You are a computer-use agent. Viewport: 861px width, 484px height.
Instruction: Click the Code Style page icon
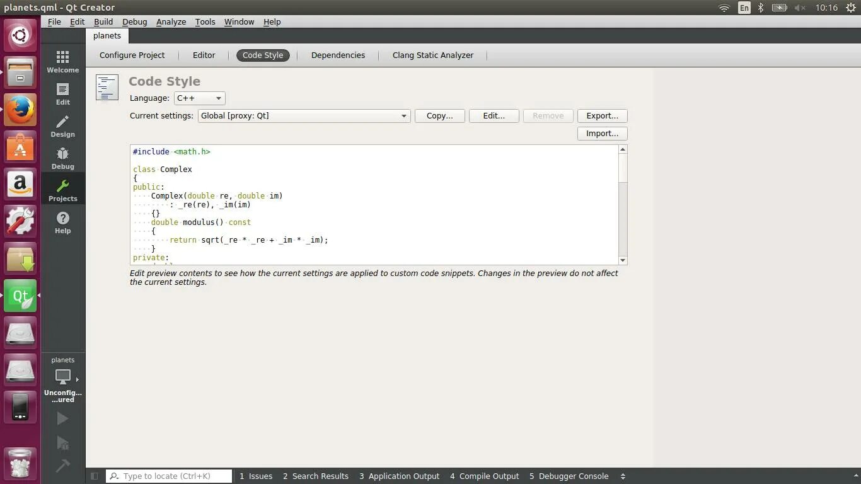pyautogui.click(x=107, y=88)
